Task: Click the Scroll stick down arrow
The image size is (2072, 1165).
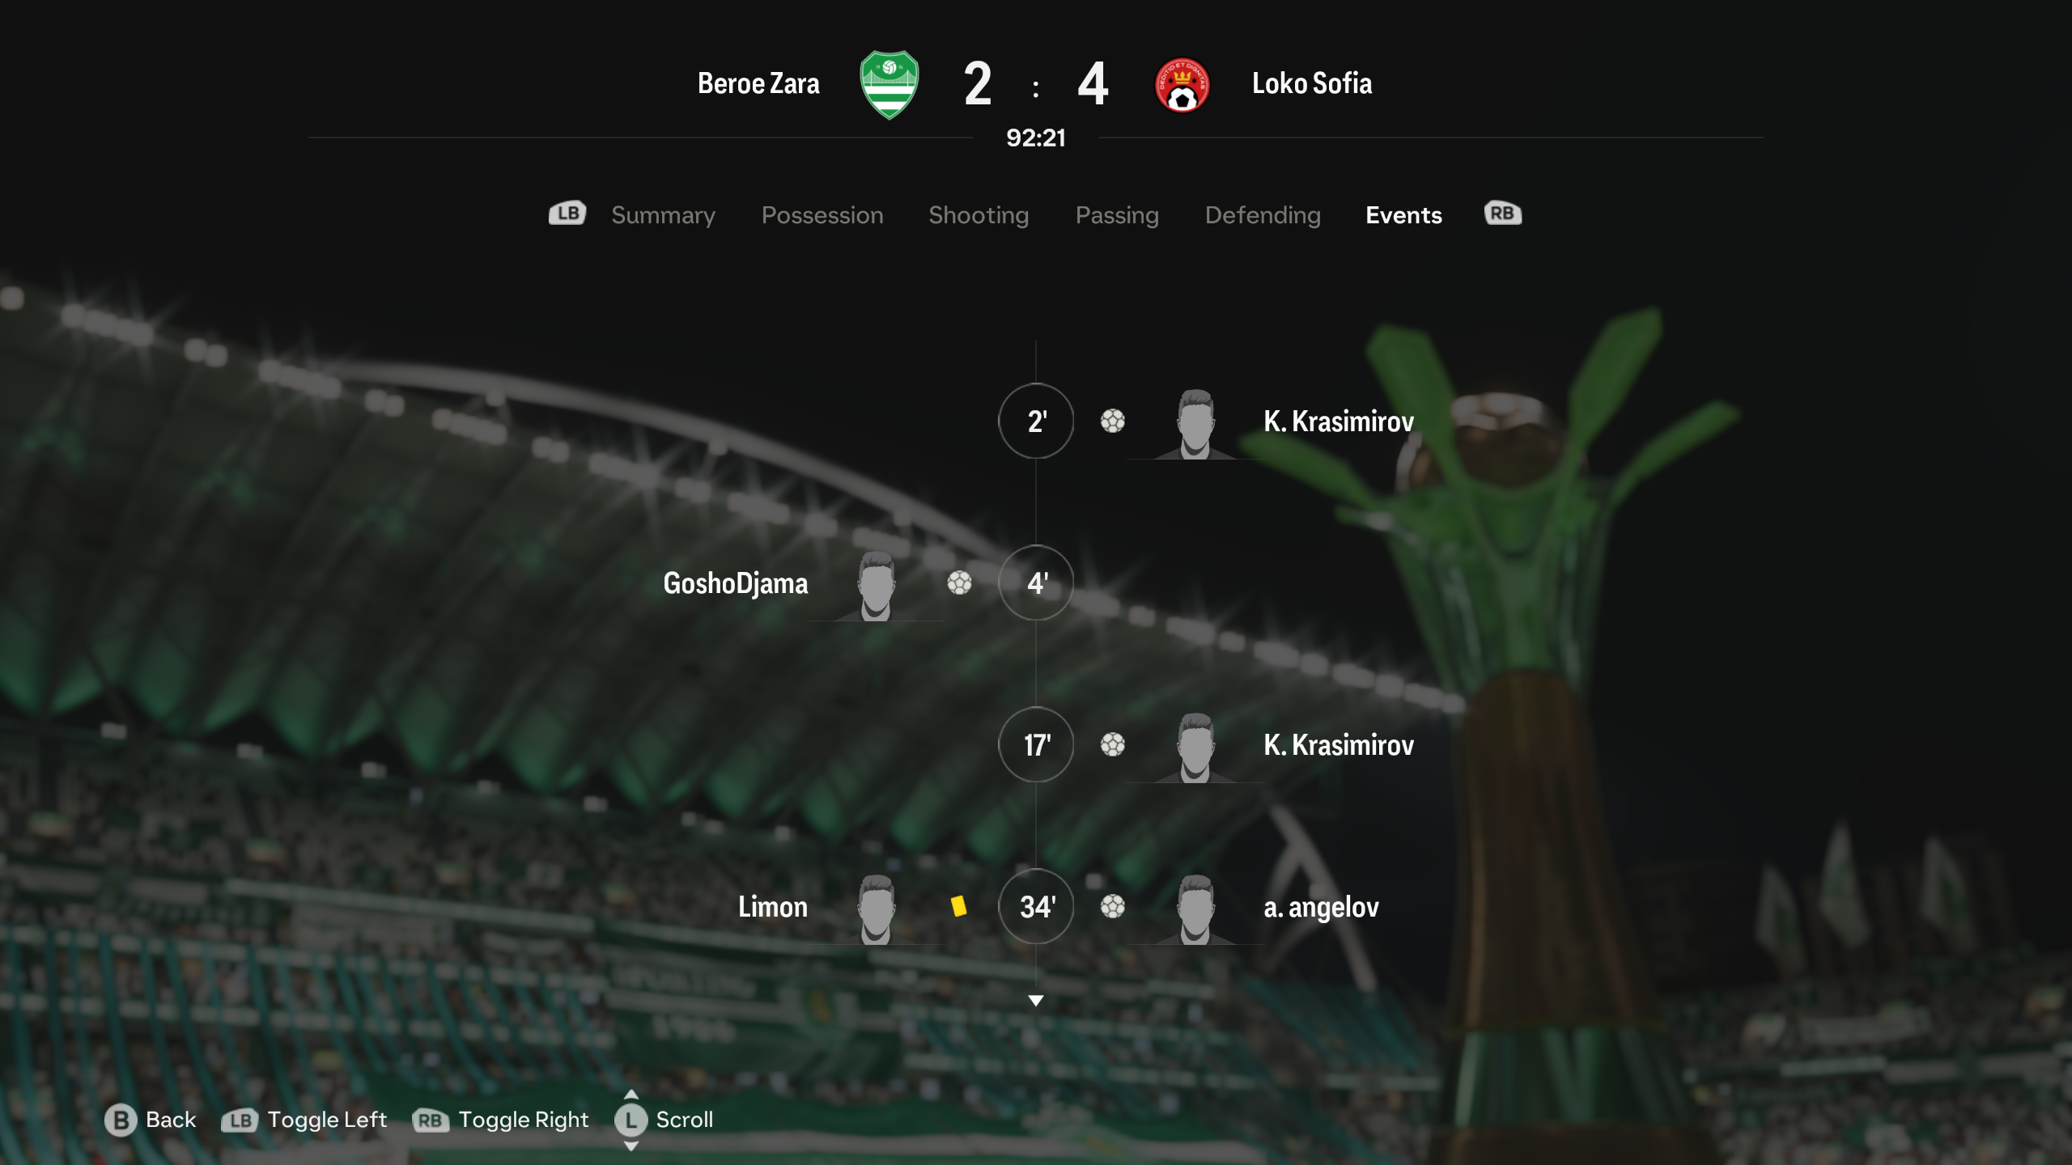Action: [x=631, y=1146]
